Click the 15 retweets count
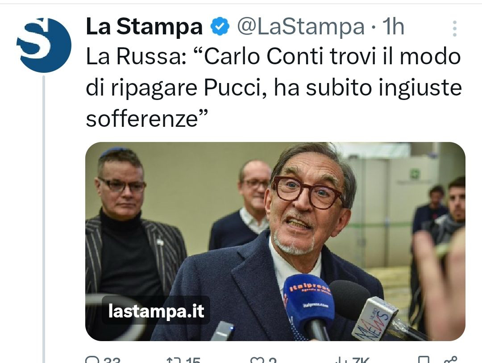Screen dimensions: 482x363 (x=193, y=360)
